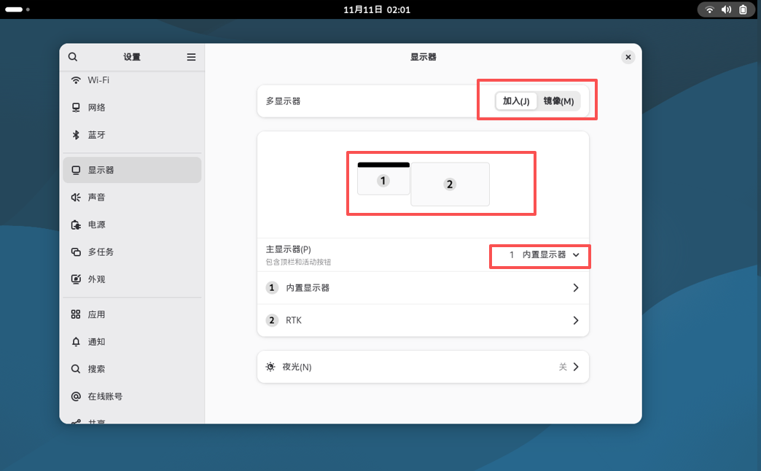Click the Wi-Fi icon in sidebar
Image resolution: width=761 pixels, height=471 pixels.
pos(76,80)
